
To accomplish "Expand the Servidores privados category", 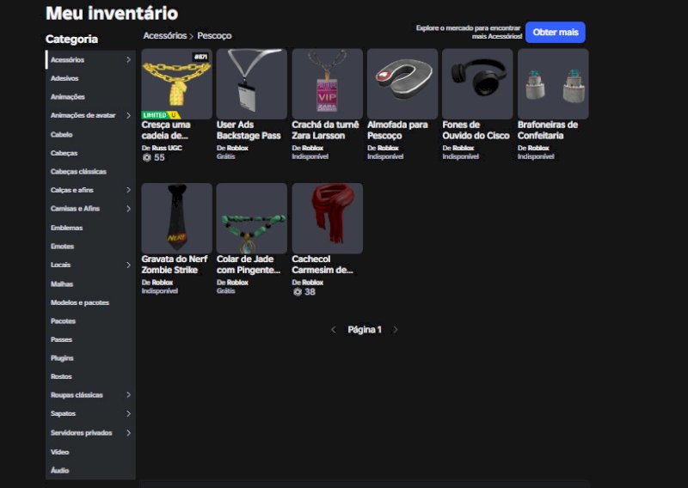I will (x=128, y=433).
